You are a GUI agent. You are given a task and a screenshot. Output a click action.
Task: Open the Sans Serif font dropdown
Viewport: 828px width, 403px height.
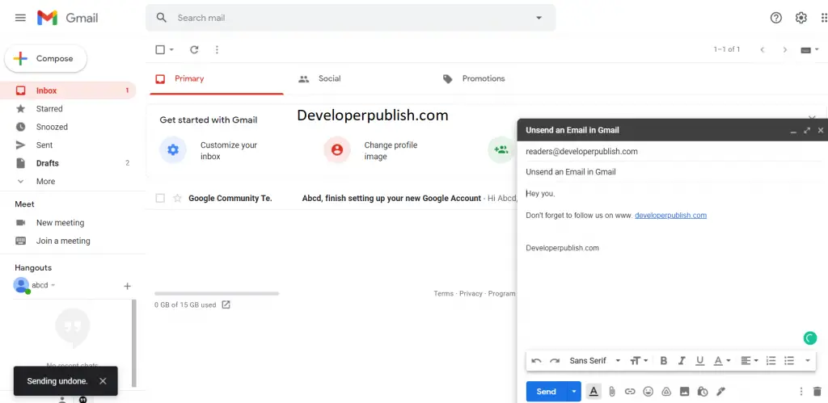click(x=594, y=361)
